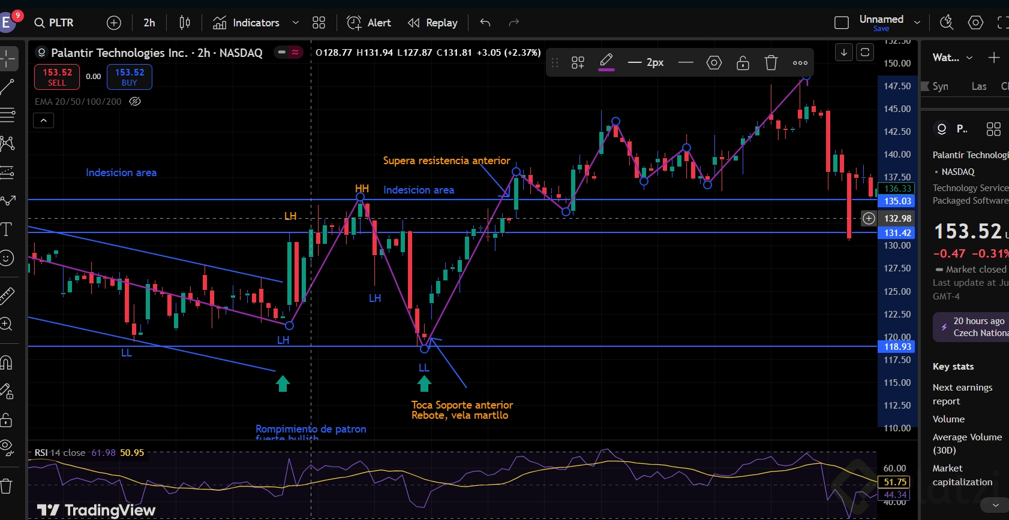
Task: Change the drawing line color
Action: point(606,62)
